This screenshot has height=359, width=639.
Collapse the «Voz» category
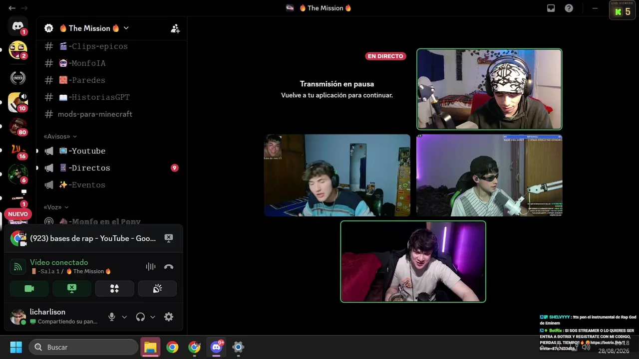click(56, 207)
